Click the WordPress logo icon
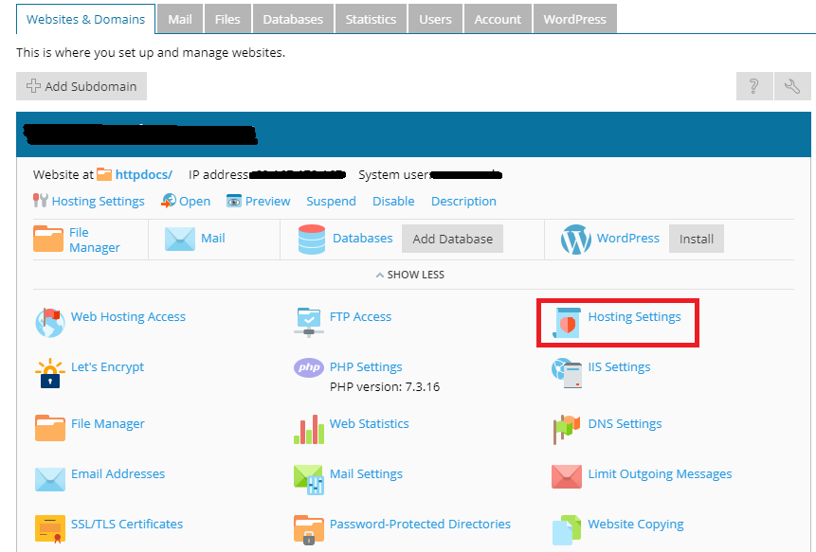 click(x=575, y=240)
